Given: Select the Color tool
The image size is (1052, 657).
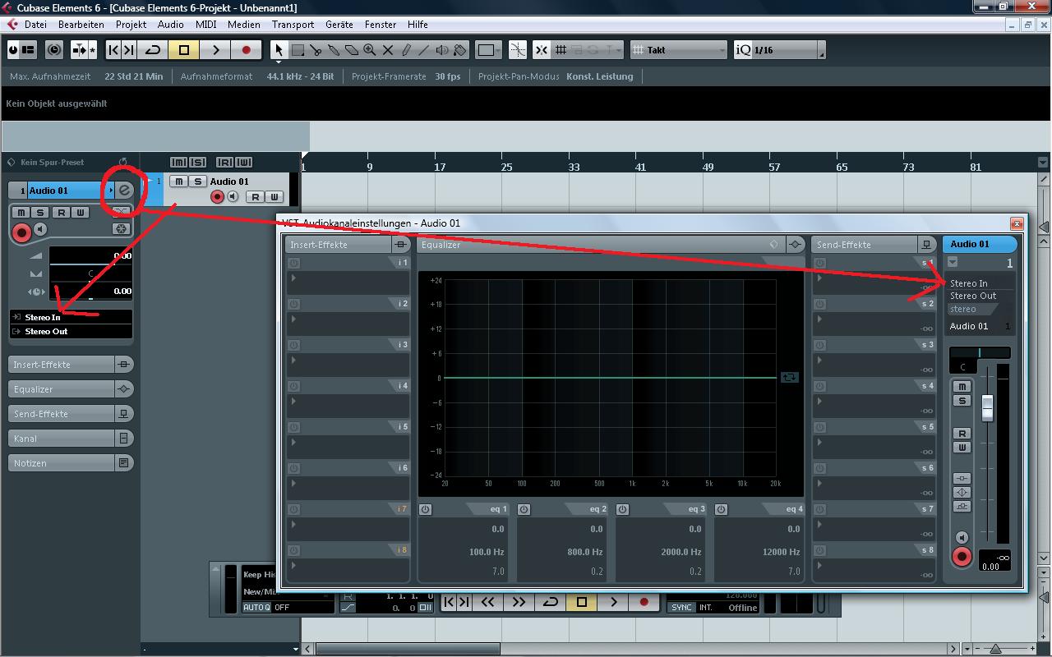Looking at the screenshot, I should click(460, 50).
